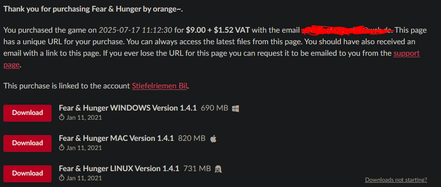Viewport: 441px width, 187px height.
Task: Click the 'Fear & Hunger WINDOWS Version 1.4.1' title
Action: pos(128,108)
